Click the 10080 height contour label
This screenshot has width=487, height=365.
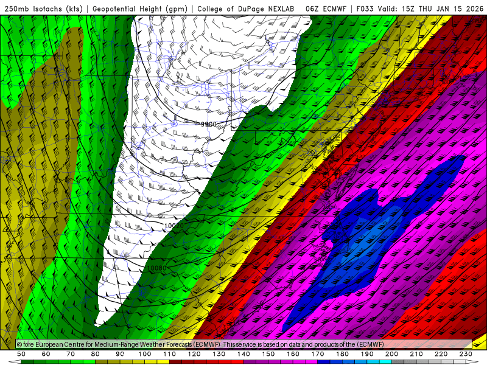click(157, 268)
